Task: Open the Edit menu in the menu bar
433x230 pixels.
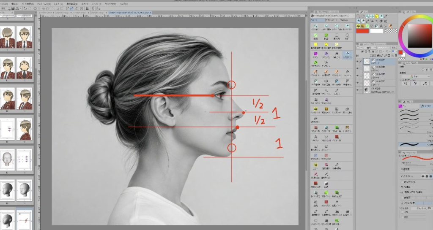Action: click(x=15, y=4)
